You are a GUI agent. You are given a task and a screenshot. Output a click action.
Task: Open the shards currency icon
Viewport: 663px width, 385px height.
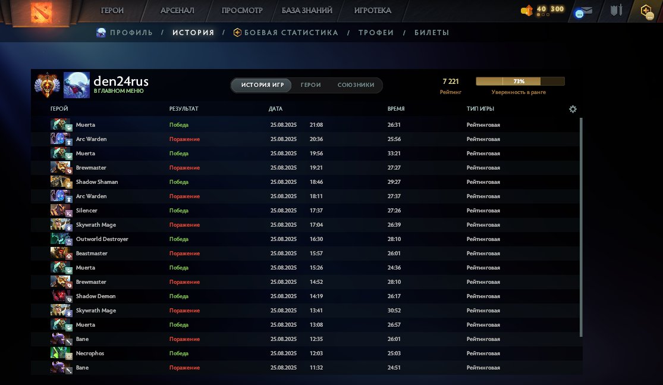point(527,10)
